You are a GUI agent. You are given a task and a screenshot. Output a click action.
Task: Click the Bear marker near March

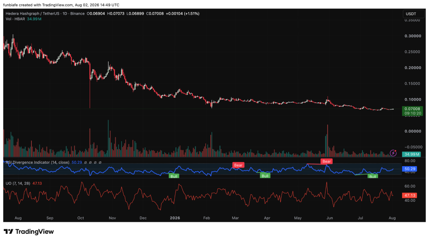(x=238, y=165)
